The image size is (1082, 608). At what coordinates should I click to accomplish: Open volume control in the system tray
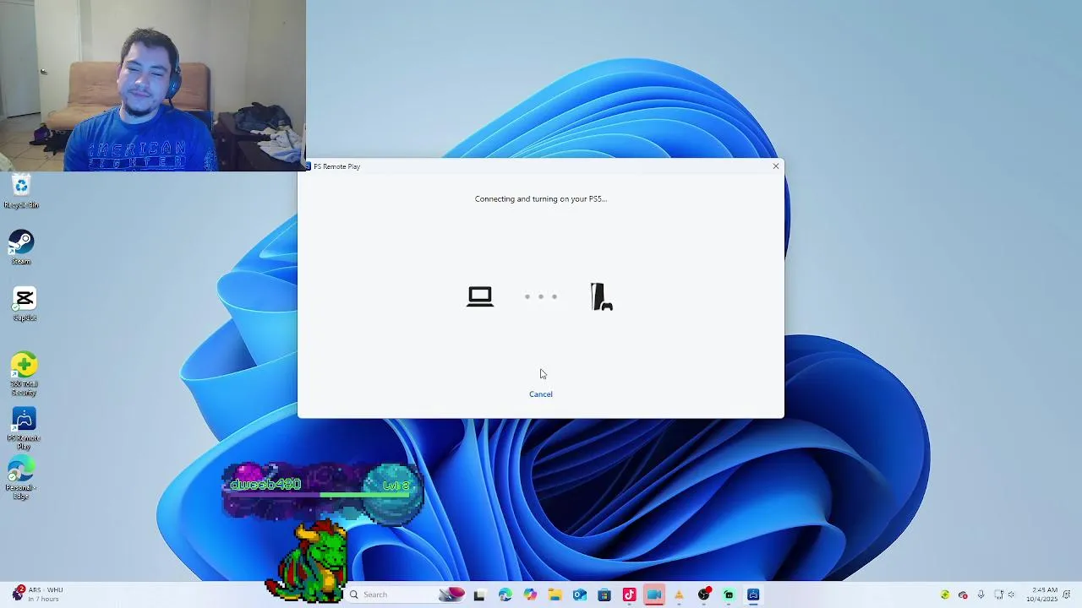pos(1012,594)
